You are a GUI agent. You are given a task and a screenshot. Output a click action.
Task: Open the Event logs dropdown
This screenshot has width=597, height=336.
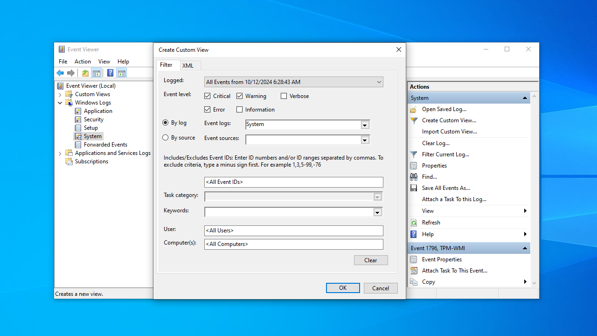point(365,125)
